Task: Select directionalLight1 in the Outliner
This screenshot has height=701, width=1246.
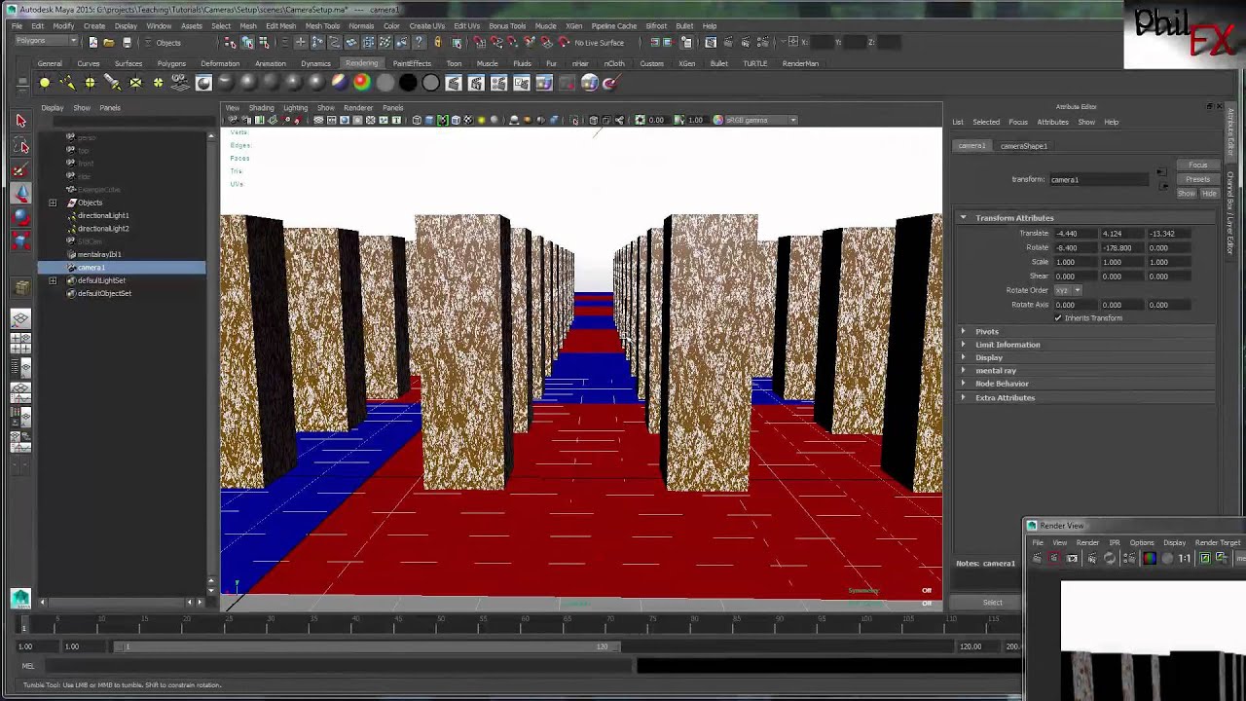Action: tap(103, 215)
